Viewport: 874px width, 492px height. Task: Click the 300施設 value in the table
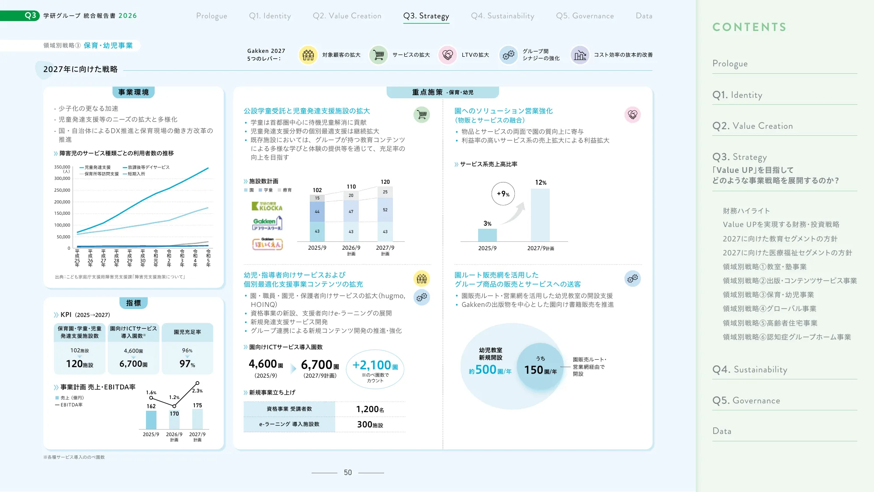[370, 424]
